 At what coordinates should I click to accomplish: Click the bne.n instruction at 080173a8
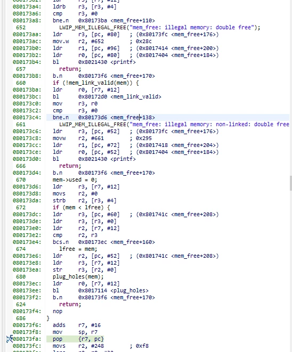point(104,21)
